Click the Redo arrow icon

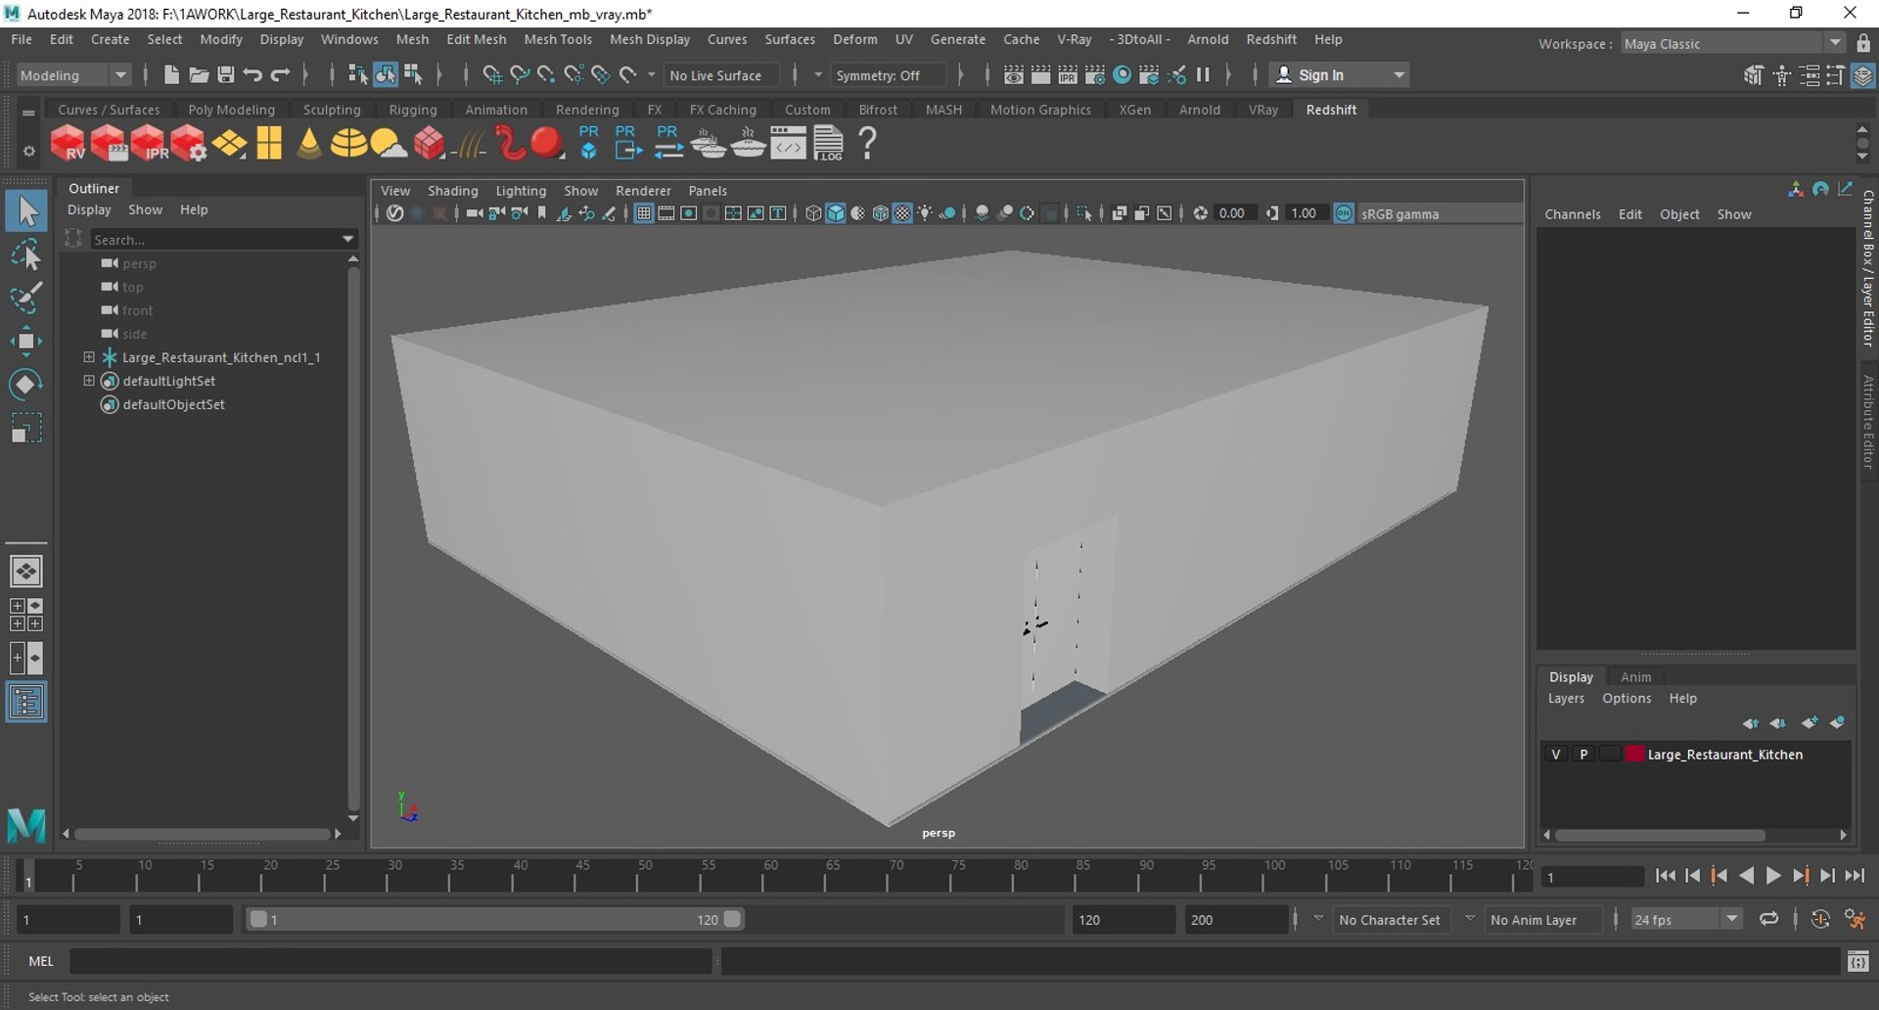(x=281, y=75)
